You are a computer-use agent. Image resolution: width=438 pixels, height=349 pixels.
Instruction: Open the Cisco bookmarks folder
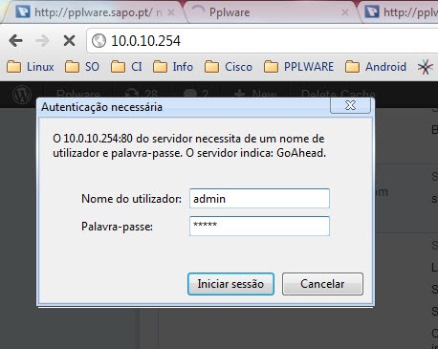coord(229,67)
